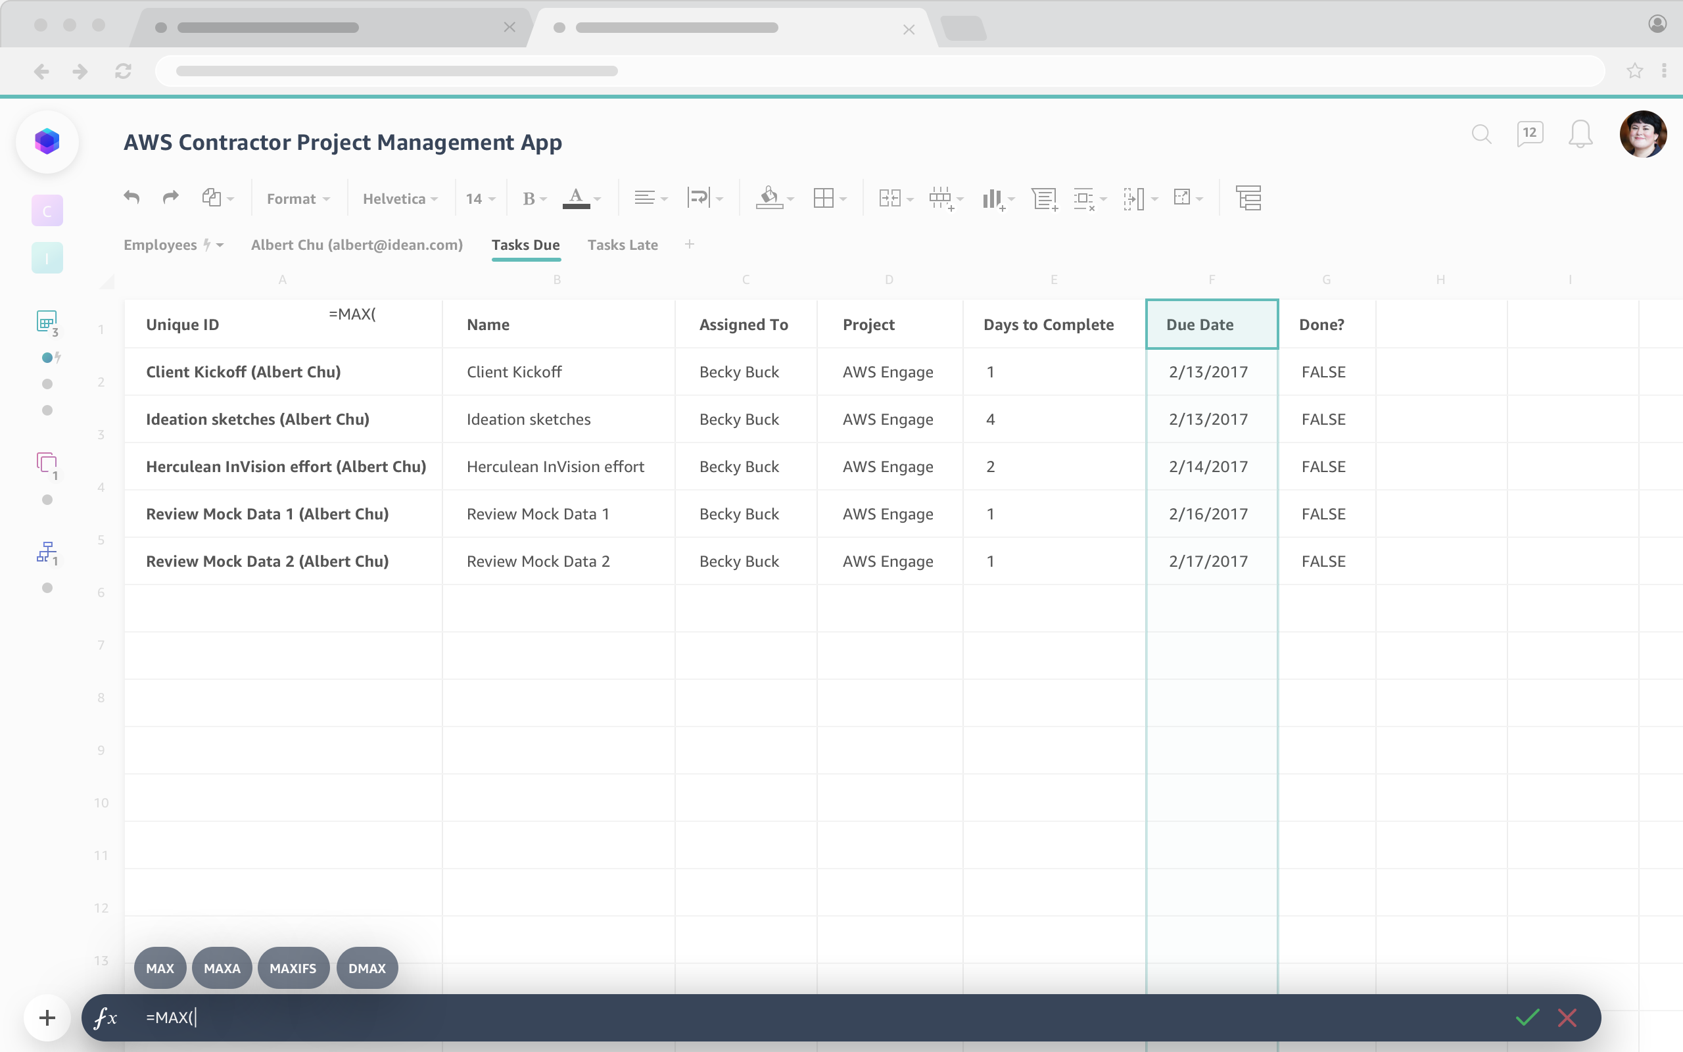
Task: Select the MAXIFS function suggestion
Action: click(x=293, y=968)
